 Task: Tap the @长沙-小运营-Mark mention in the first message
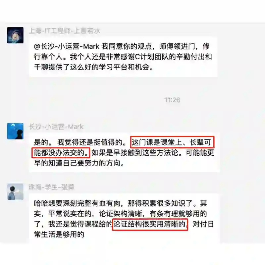point(67,46)
